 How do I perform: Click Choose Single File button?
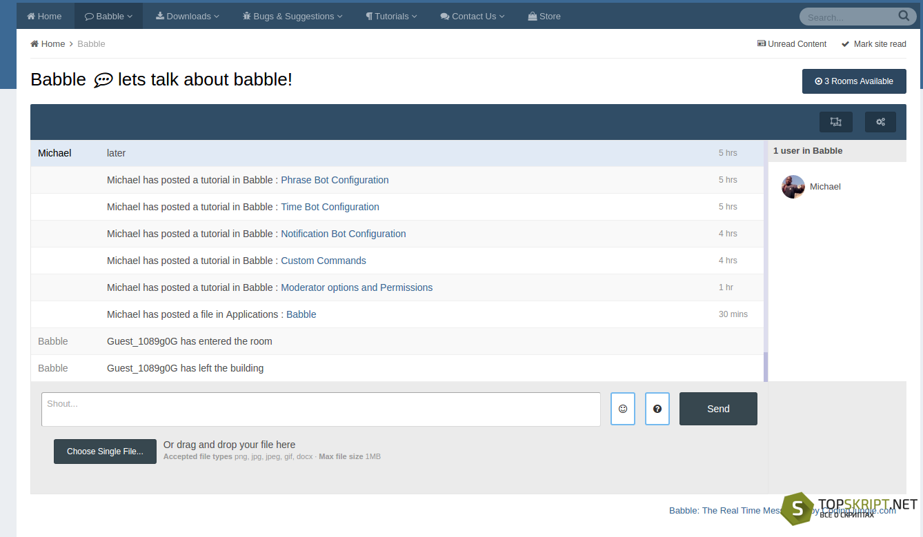tap(105, 452)
